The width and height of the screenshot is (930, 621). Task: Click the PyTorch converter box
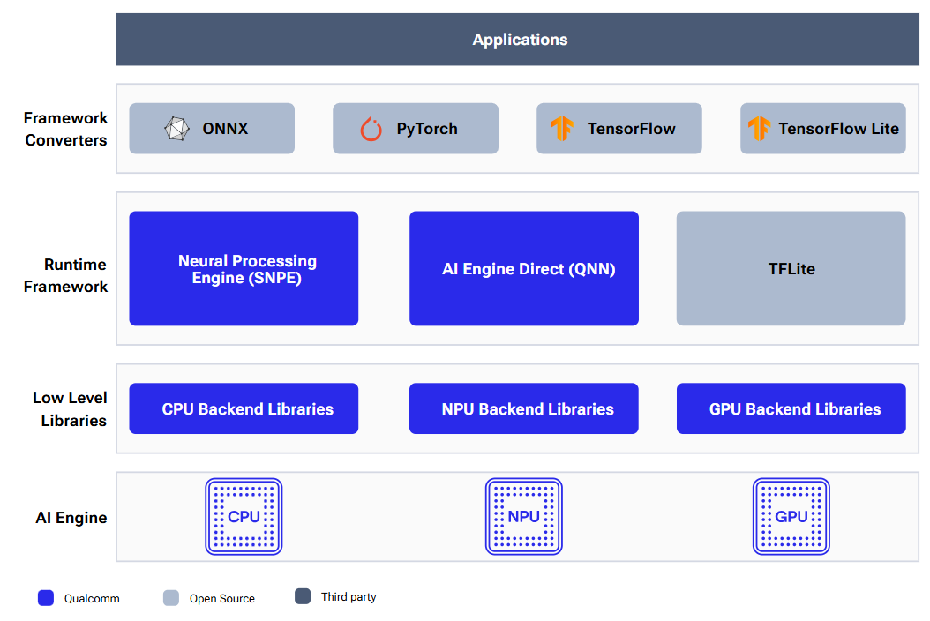(x=416, y=129)
